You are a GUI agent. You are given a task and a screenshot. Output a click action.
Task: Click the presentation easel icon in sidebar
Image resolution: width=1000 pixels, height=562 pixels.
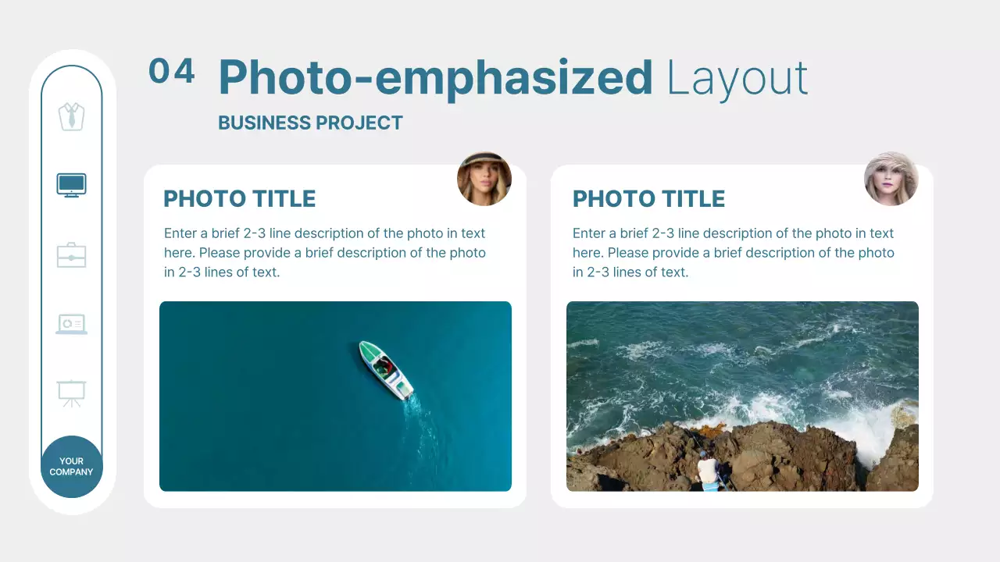click(x=71, y=393)
